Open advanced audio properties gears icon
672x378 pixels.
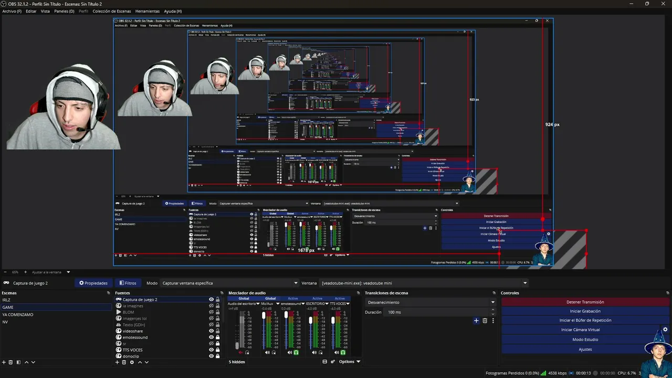tap(333, 362)
